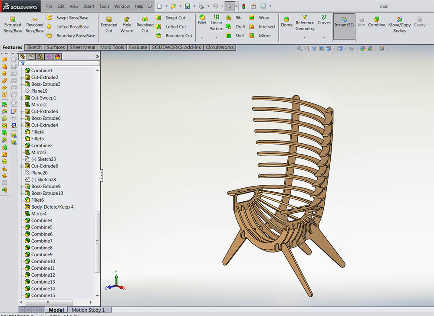Select the Shell tool
The height and width of the screenshot is (316, 434).
[235, 35]
